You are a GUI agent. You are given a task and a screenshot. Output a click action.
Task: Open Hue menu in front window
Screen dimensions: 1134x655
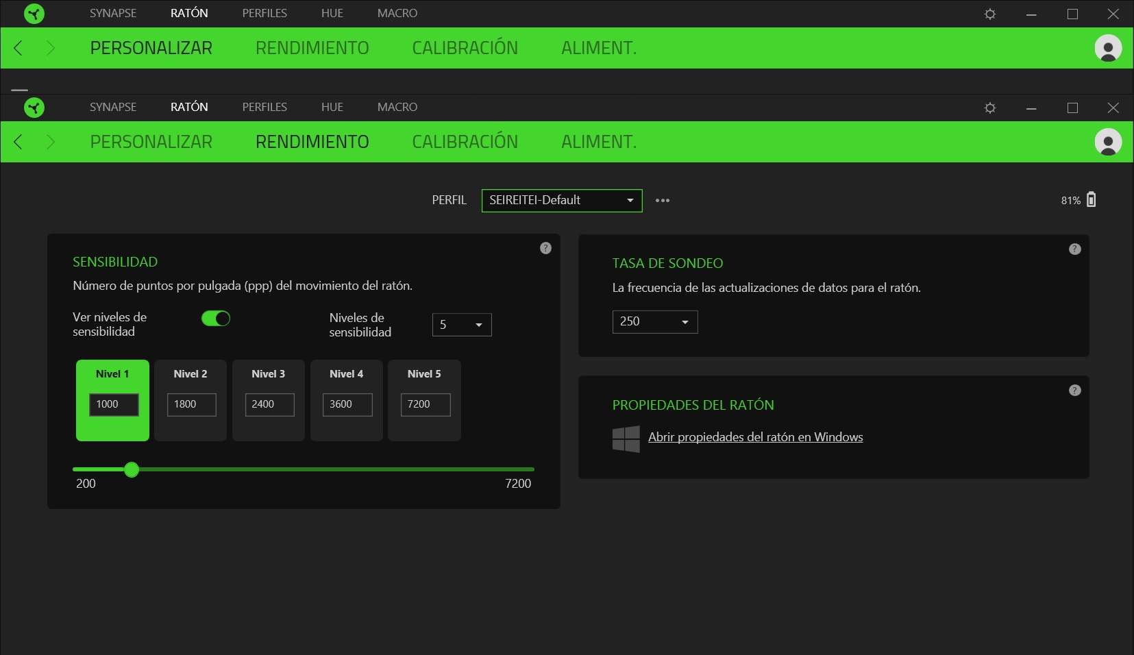click(332, 107)
